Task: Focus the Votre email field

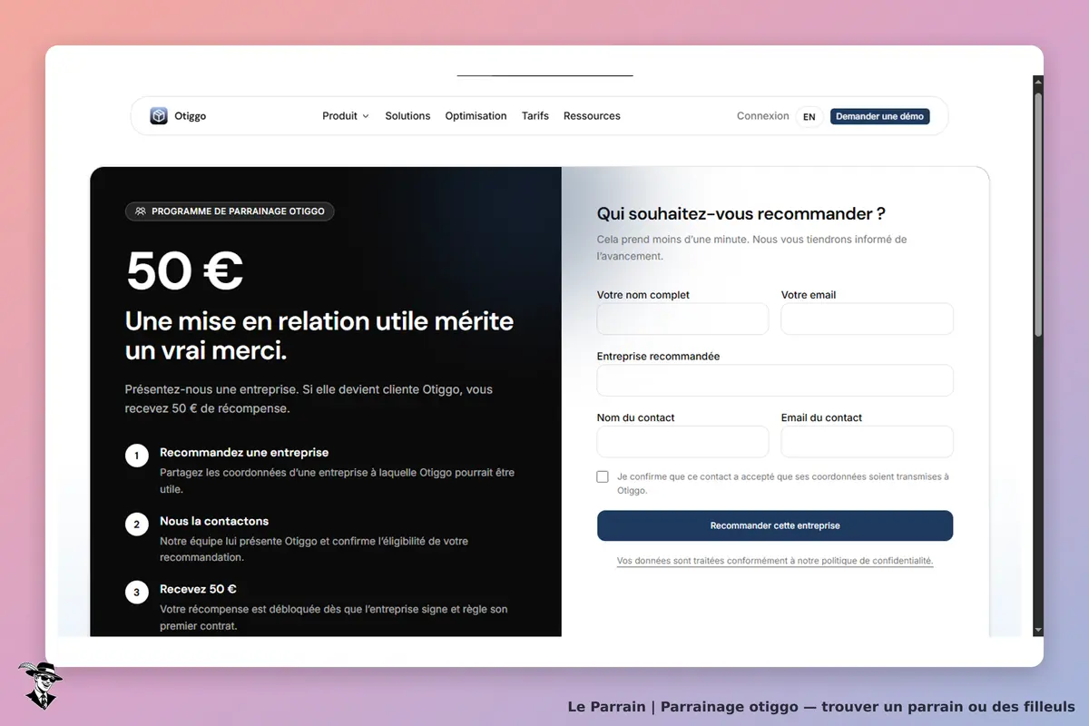Action: click(867, 319)
